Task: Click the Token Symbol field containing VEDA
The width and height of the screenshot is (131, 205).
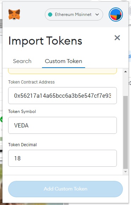Action: (x=62, y=125)
